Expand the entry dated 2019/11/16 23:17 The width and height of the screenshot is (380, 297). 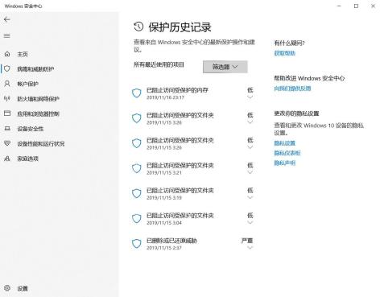point(250,97)
